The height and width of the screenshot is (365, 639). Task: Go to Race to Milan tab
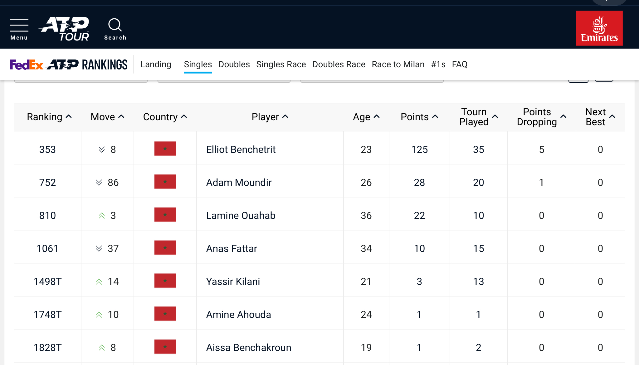(x=398, y=64)
